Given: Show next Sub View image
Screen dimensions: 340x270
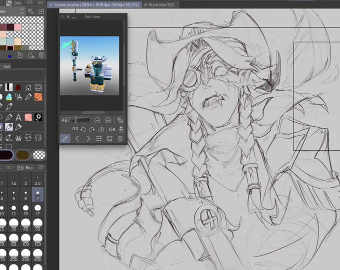Looking at the screenshot, I should coord(88,139).
